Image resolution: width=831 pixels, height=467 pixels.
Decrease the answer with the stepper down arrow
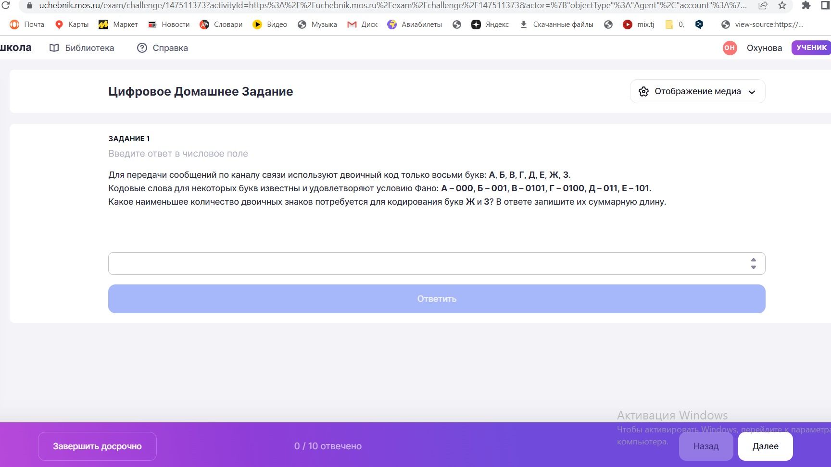[754, 267]
